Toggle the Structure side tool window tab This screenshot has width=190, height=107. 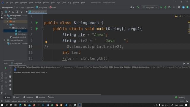click(x=2, y=77)
